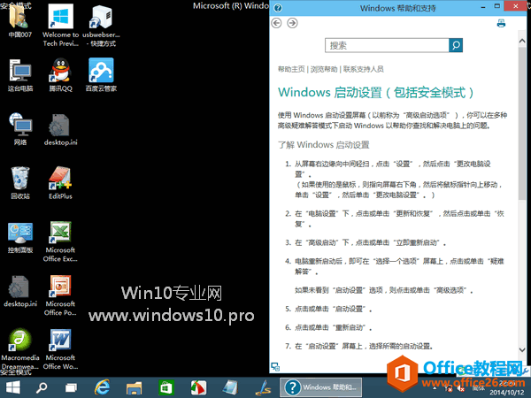The image size is (531, 398).
Task: Focus the 搜索 help search field
Action: point(387,45)
